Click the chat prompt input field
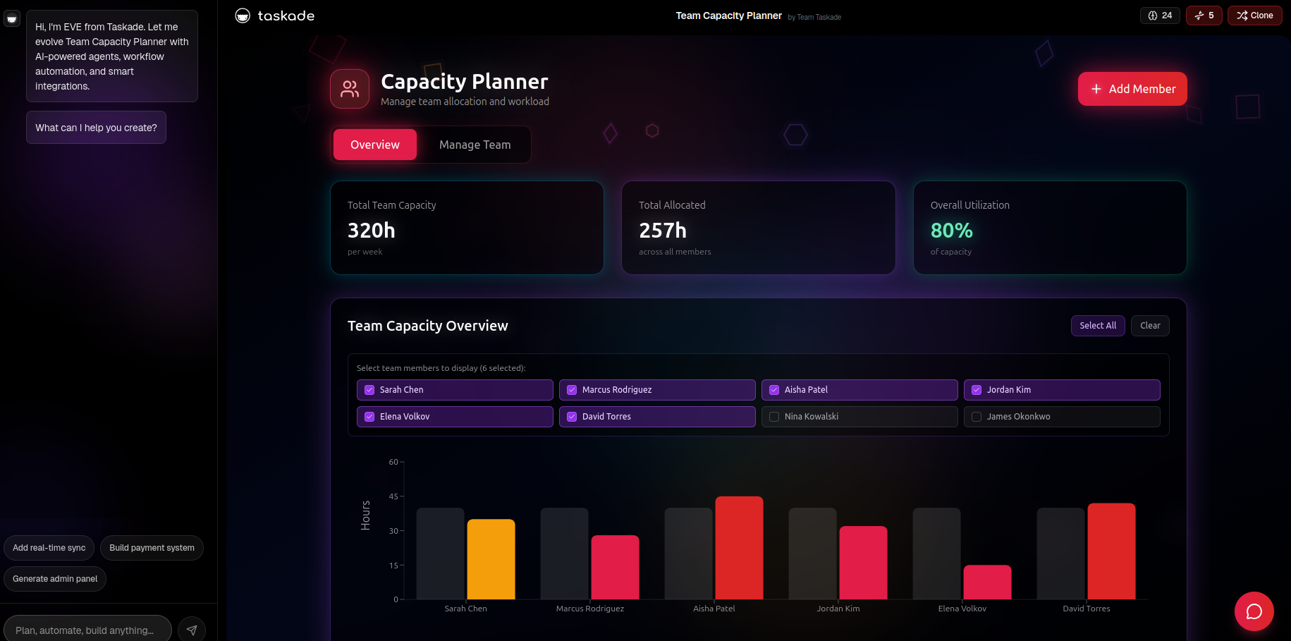 [x=87, y=630]
